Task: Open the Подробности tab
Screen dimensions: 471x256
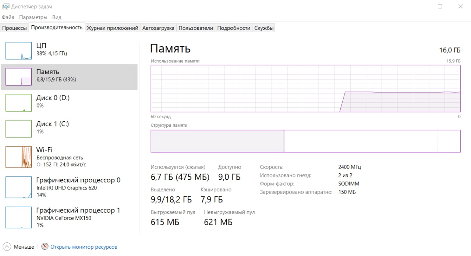Action: click(x=234, y=28)
